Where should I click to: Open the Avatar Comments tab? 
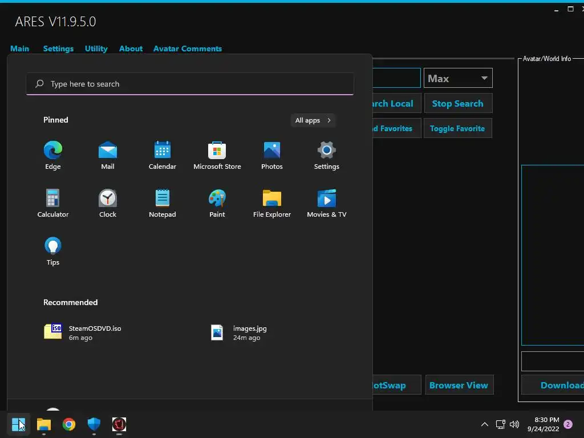[x=188, y=48]
